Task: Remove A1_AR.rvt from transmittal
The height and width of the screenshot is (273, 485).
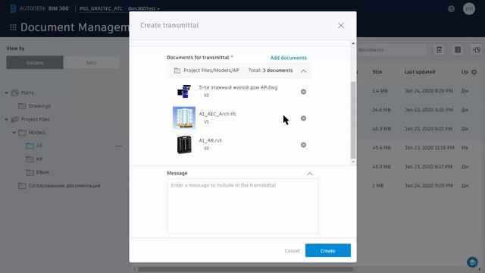Action: click(x=303, y=145)
